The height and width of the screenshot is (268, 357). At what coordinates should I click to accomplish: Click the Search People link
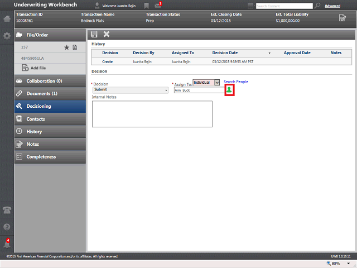(236, 82)
